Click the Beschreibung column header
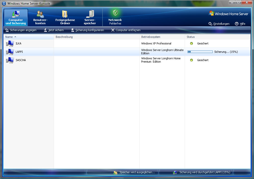The height and width of the screenshot is (179, 254). pyautogui.click(x=97, y=37)
